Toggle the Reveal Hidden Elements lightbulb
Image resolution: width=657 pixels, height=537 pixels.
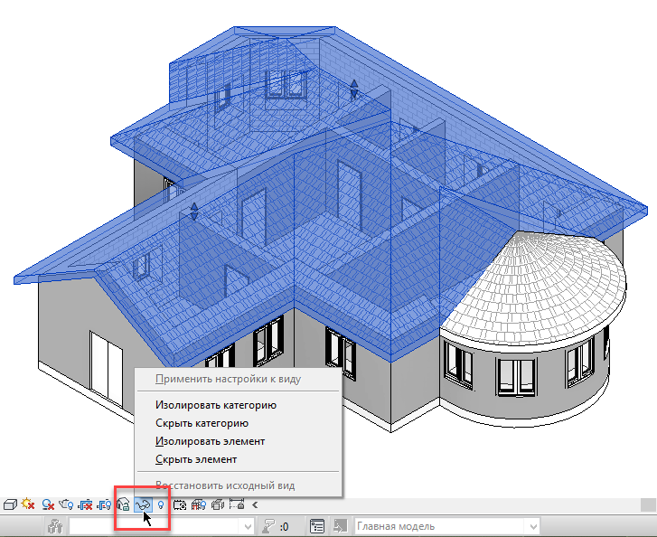[161, 504]
